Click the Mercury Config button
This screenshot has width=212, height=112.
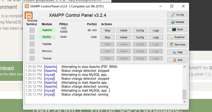[x=140, y=51]
